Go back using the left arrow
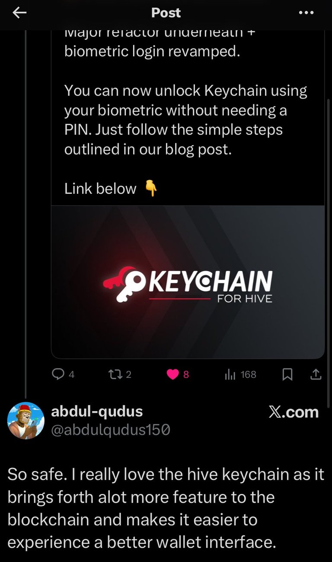 [x=19, y=13]
